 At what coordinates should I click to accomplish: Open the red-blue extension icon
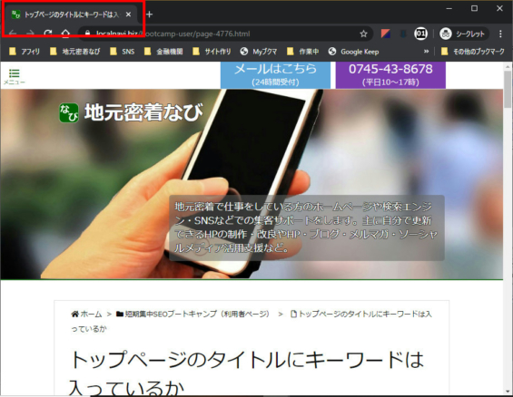coord(386,34)
